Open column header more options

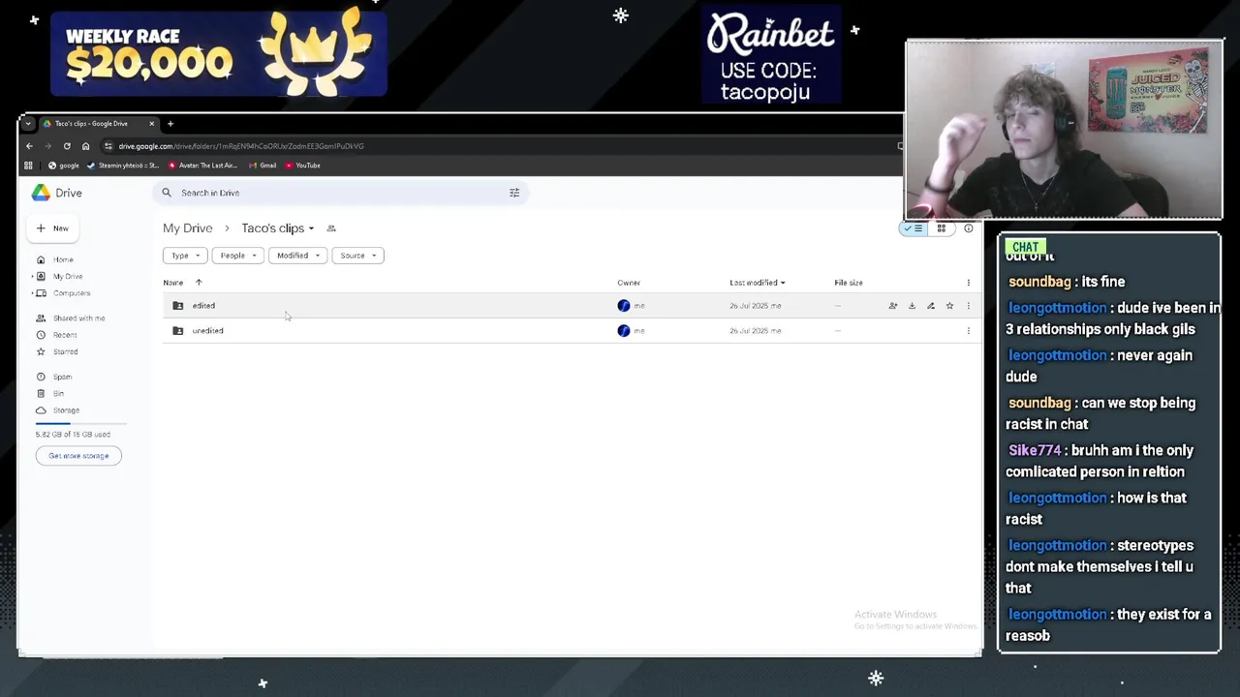(x=968, y=283)
